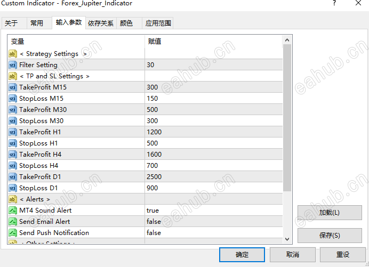Image resolution: width=369 pixels, height=267 pixels.
Task: Select the 输入参数 tab
Action: pyautogui.click(x=69, y=22)
